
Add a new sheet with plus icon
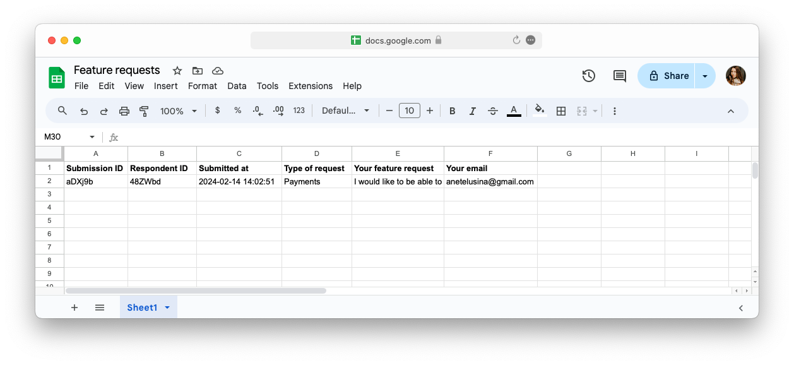click(74, 308)
